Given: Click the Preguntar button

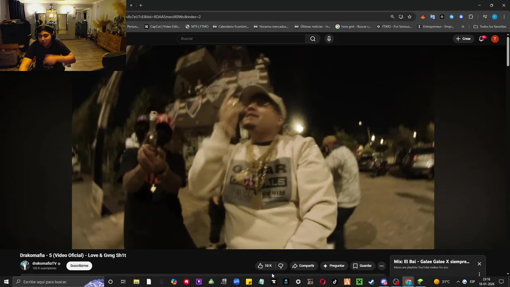Looking at the screenshot, I should (334, 266).
